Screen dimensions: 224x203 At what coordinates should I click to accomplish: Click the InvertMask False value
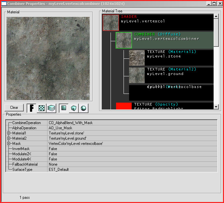(x=53, y=149)
